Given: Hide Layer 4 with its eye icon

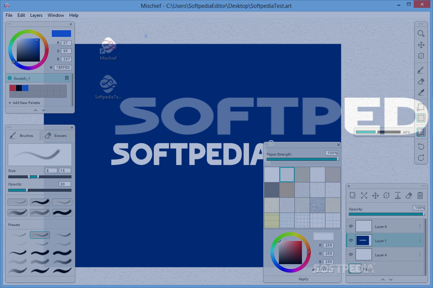Looking at the screenshot, I should [351, 254].
